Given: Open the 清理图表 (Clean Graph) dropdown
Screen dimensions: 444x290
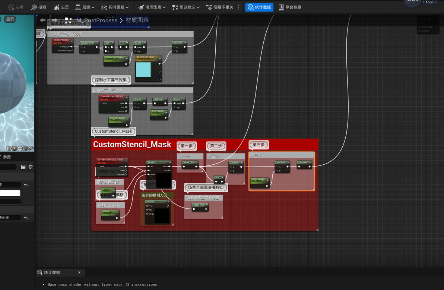Looking at the screenshot, I should click(x=152, y=7).
